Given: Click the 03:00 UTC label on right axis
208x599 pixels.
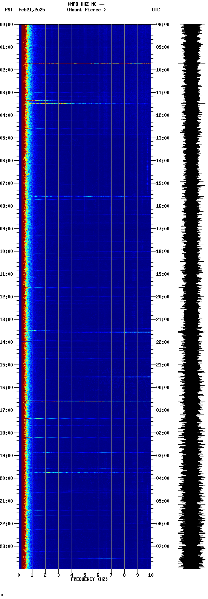Looking at the screenshot, I should tap(163, 456).
